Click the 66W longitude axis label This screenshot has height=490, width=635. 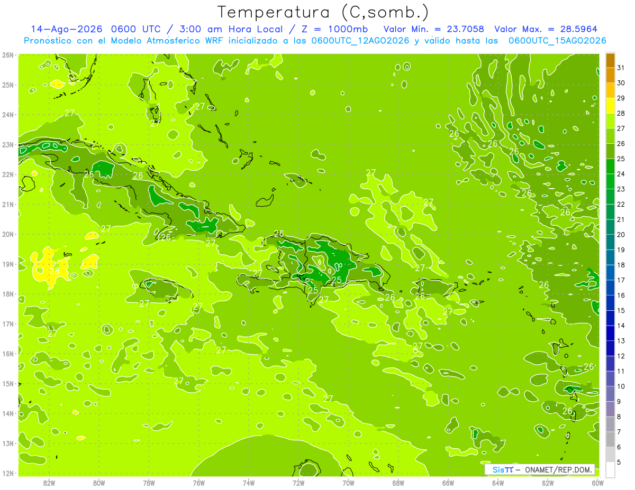click(448, 483)
